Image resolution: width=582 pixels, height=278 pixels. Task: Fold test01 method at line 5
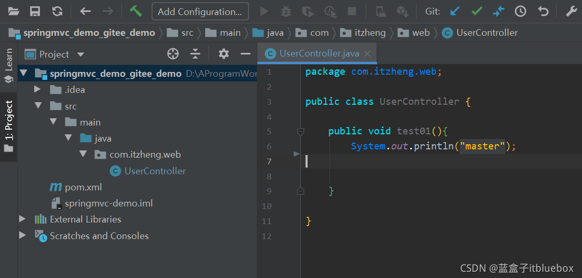coord(301,131)
